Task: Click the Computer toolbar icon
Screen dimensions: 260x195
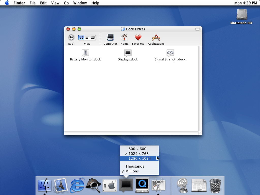Action: (110, 38)
